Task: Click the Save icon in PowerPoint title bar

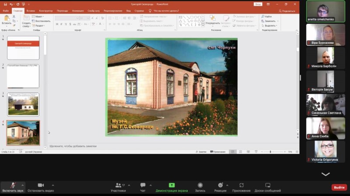Action: pyautogui.click(x=5, y=4)
